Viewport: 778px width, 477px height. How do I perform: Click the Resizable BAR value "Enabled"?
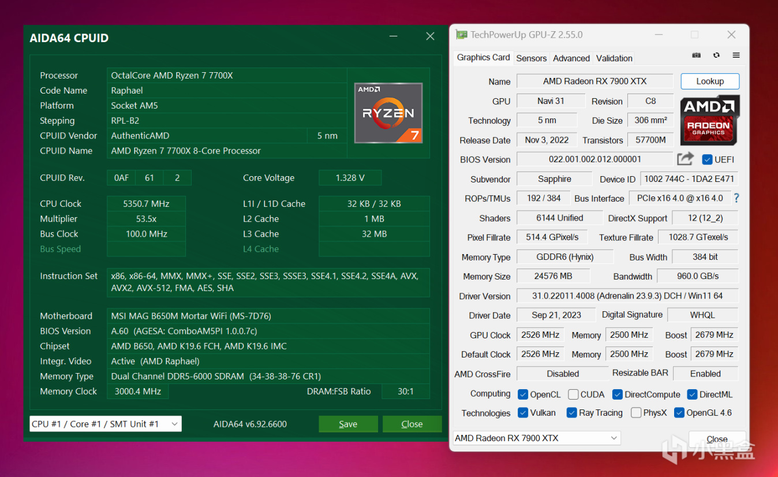705,374
